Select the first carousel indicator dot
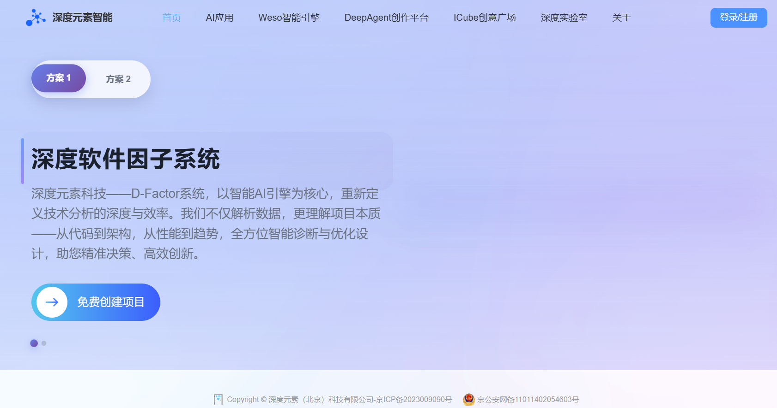 pos(34,343)
